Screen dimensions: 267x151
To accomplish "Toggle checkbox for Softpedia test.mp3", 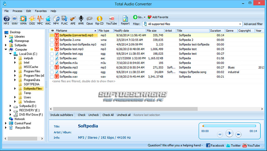I will 52,49.
